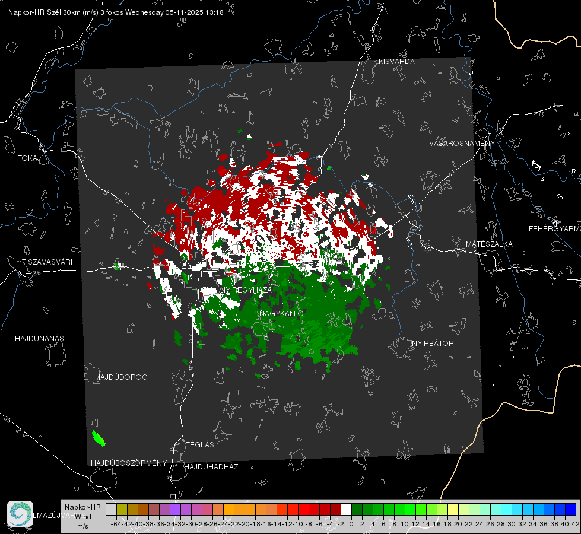The image size is (581, 534).
Task: Click the NYÍREGYHÁZA label on the radar
Action: (246, 290)
